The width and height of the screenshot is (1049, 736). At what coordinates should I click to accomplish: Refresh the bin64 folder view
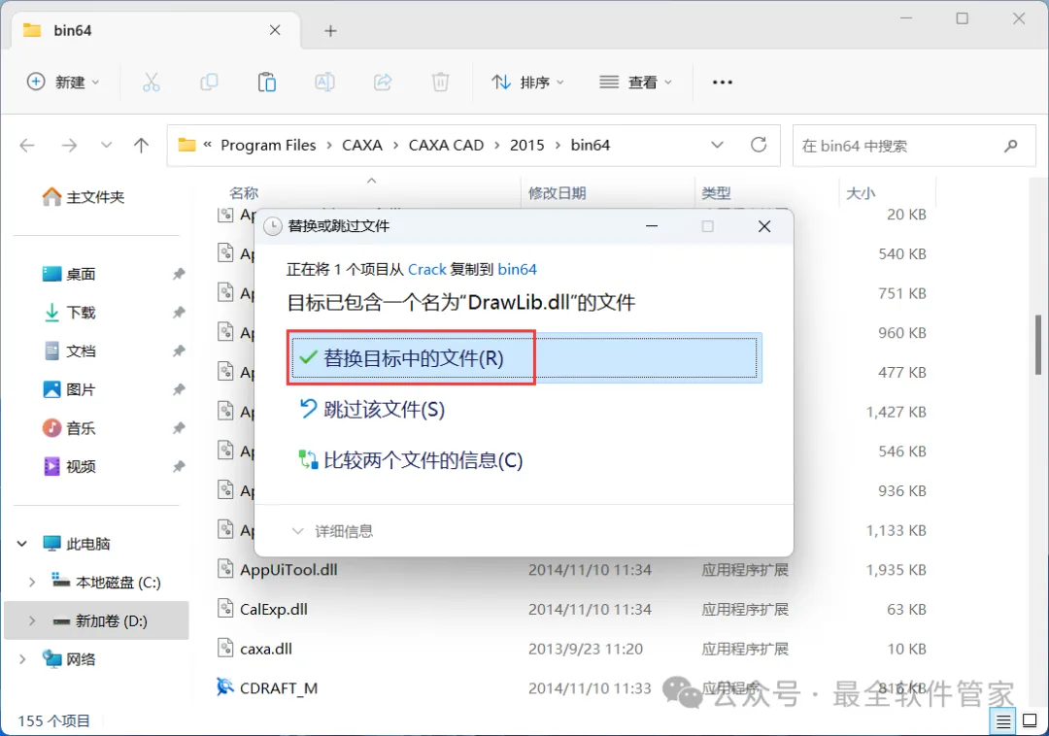(x=758, y=145)
